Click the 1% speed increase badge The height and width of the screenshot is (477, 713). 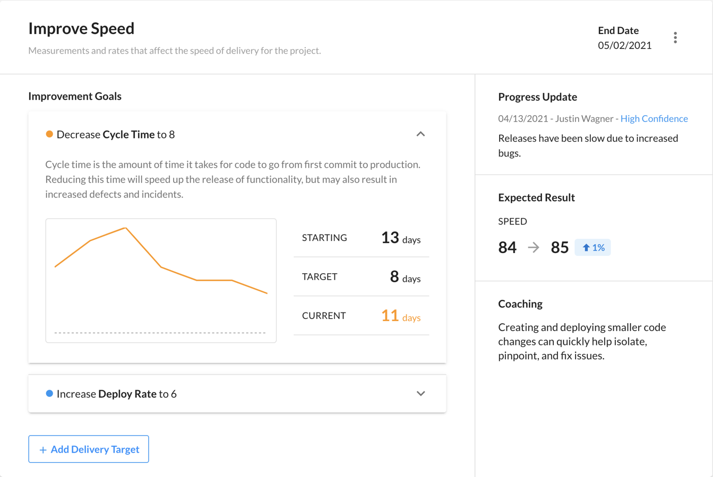pos(592,248)
